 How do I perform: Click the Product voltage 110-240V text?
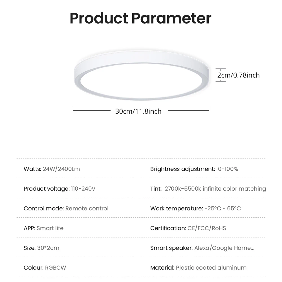coord(60,189)
